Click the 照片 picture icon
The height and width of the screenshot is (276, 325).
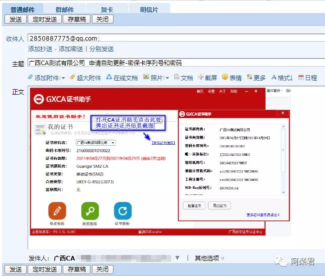[x=146, y=77]
